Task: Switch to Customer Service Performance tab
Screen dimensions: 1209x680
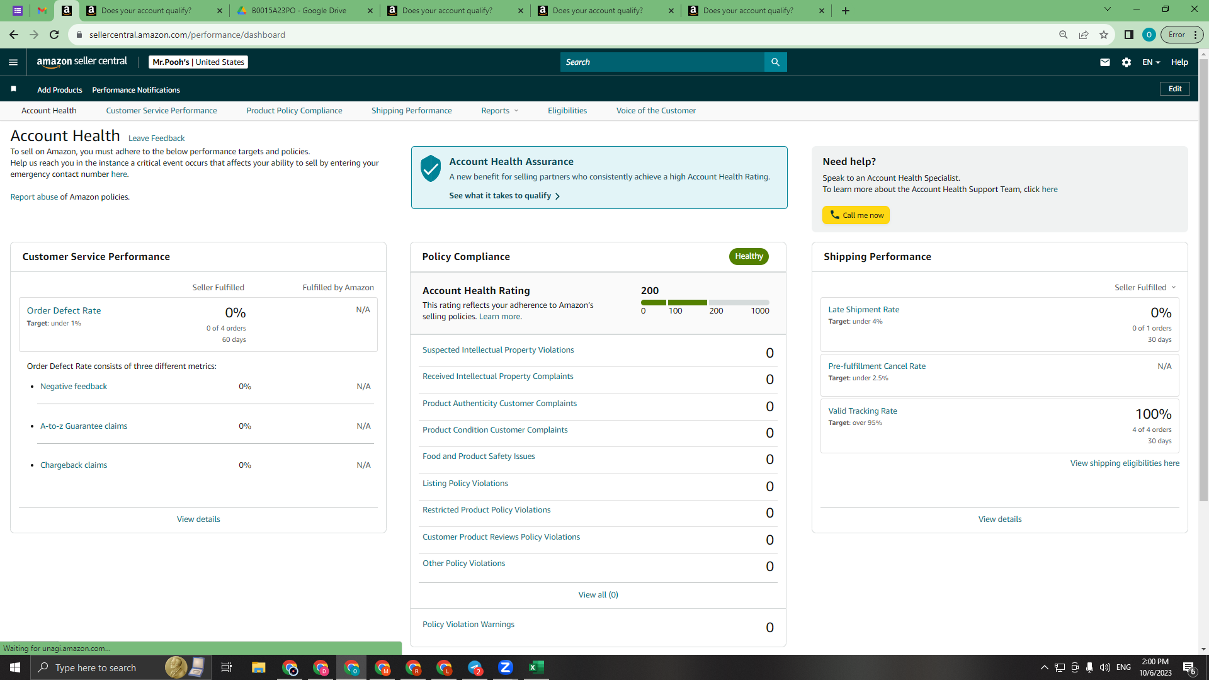Action: point(161,111)
